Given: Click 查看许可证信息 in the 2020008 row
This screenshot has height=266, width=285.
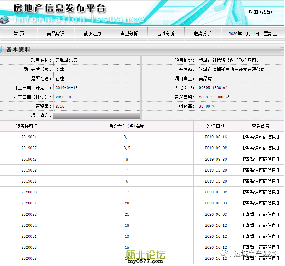Looking at the screenshot, I should coord(261,192).
